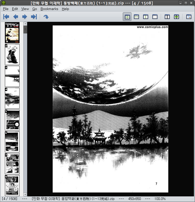
Task: Close the comic viewer window
Action: [191, 3]
